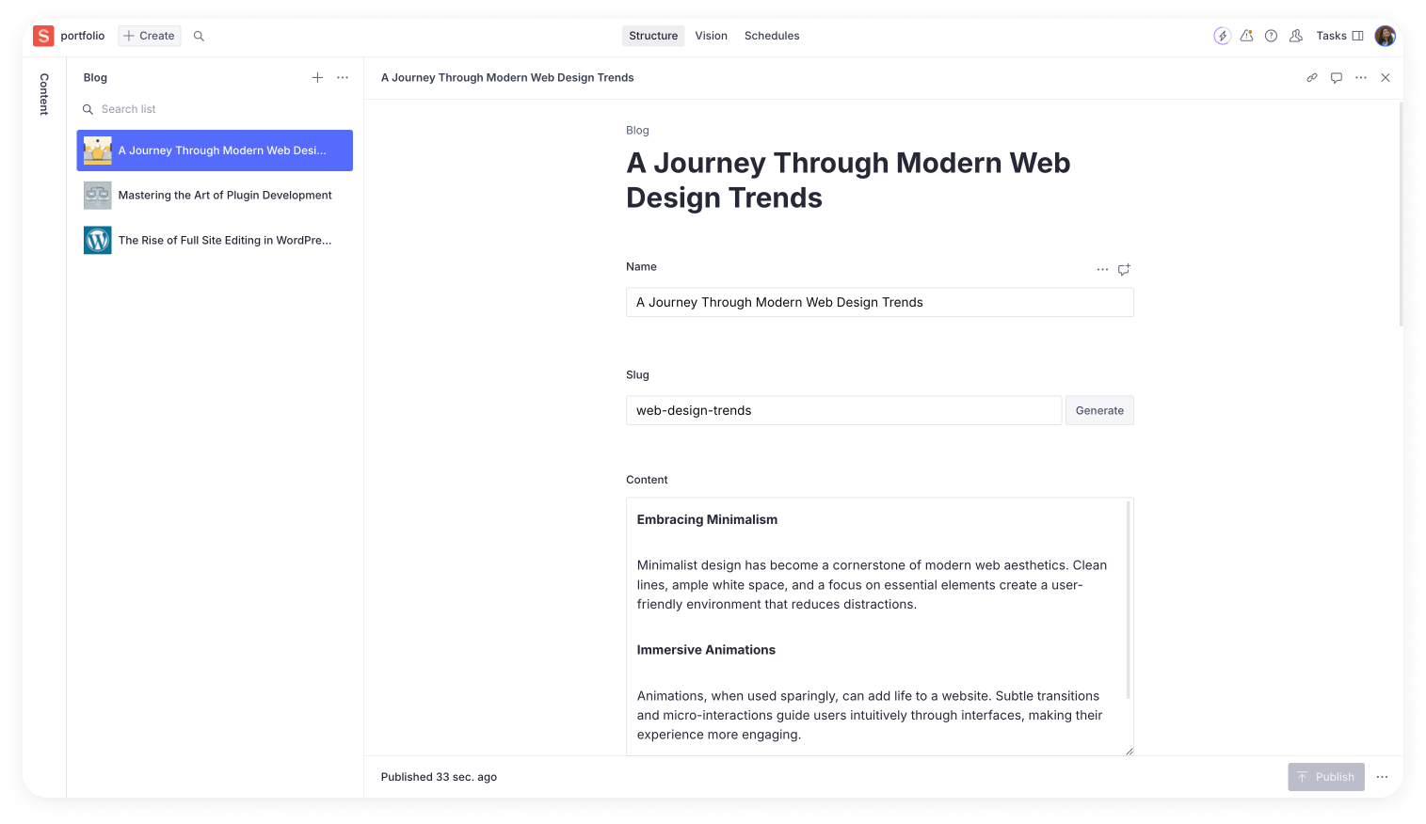Open The Rise of Full Site Editing post

tap(215, 241)
